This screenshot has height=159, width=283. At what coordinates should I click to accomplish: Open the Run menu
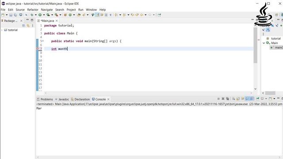point(80,10)
